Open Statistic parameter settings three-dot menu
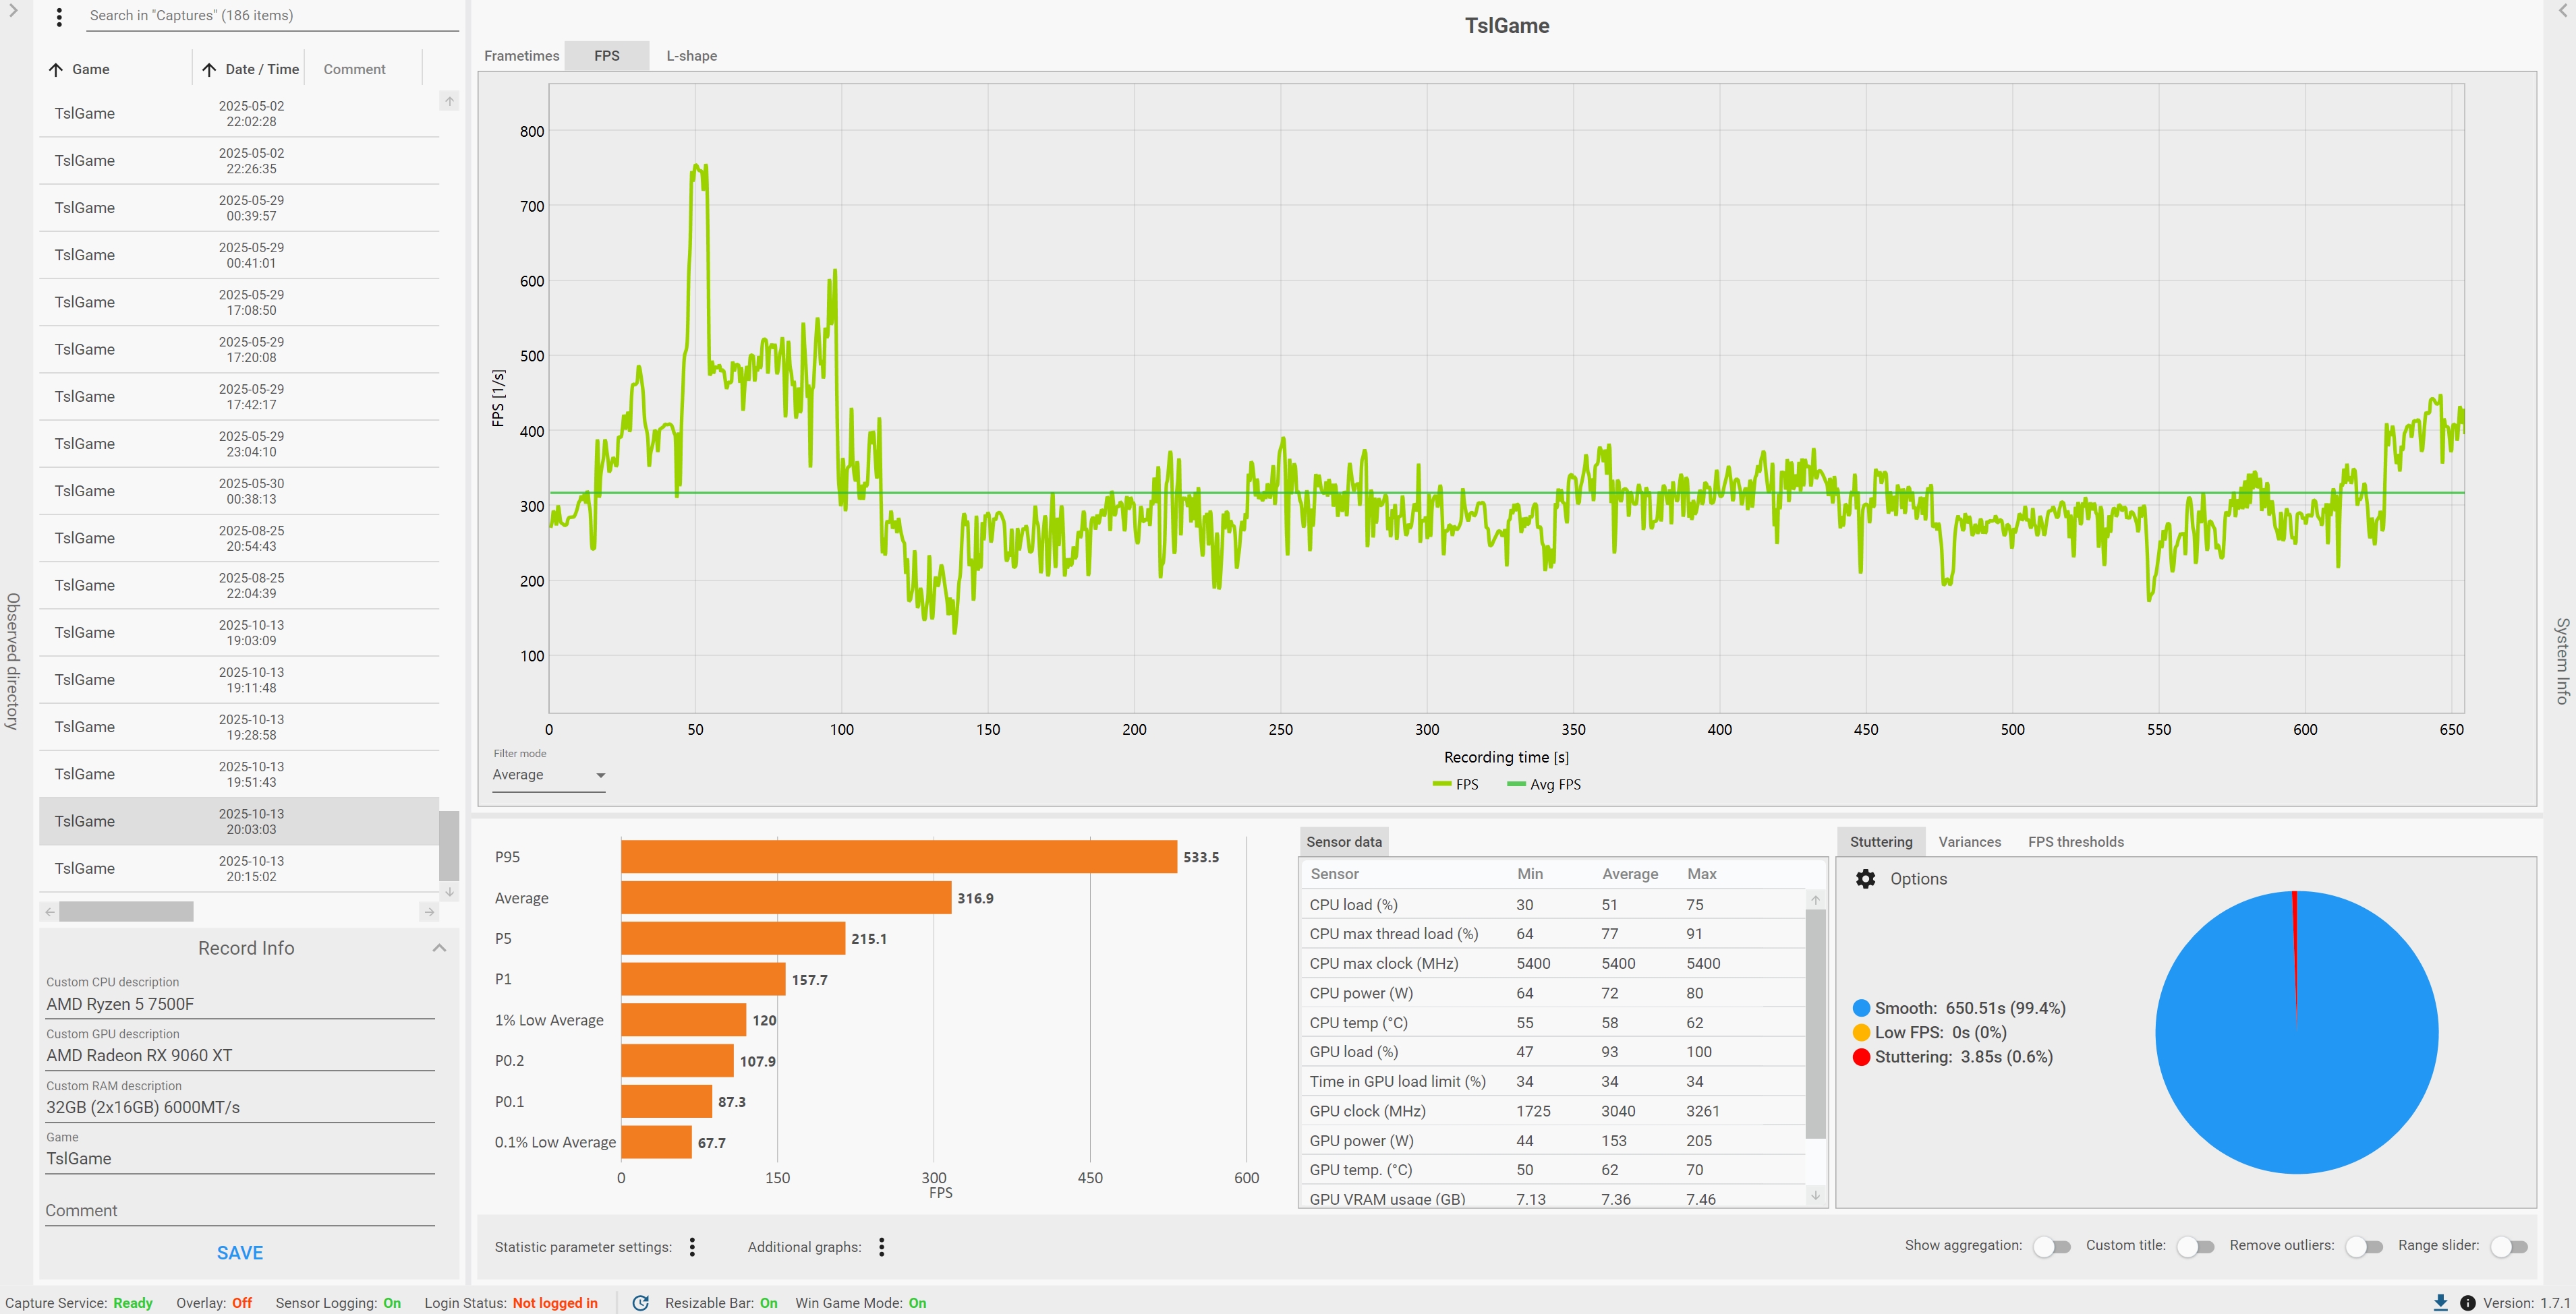Screen dimensions: 2576x1314 tap(692, 1246)
